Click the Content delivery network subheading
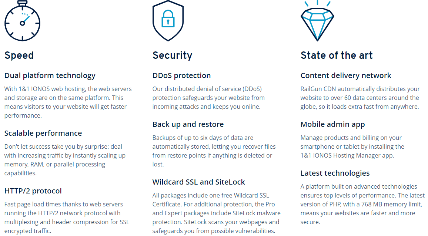Viewport: 428px width, 236px height. 346,75
